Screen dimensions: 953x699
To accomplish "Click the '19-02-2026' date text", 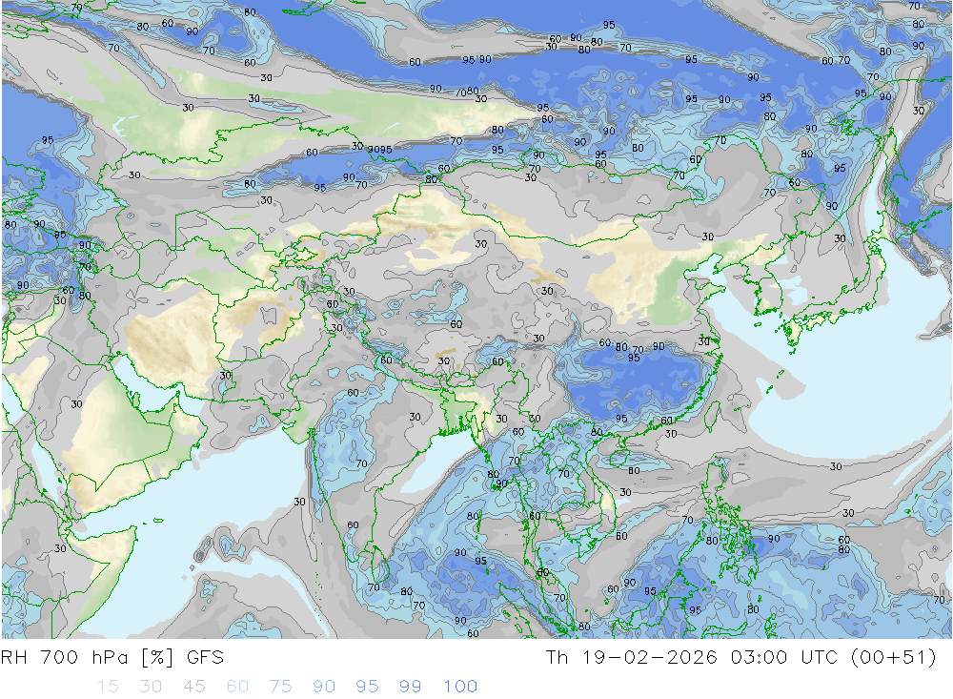I will click(x=650, y=658).
